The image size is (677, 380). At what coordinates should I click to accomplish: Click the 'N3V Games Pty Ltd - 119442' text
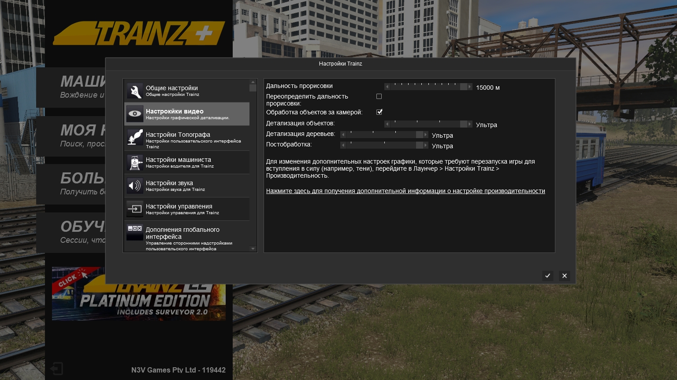point(179,370)
